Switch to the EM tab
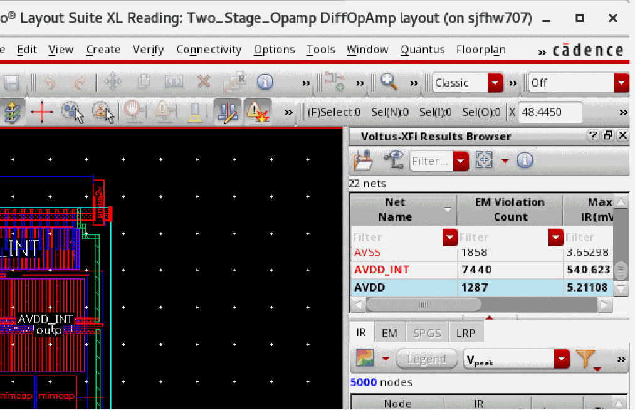Image resolution: width=635 pixels, height=410 pixels. point(389,333)
